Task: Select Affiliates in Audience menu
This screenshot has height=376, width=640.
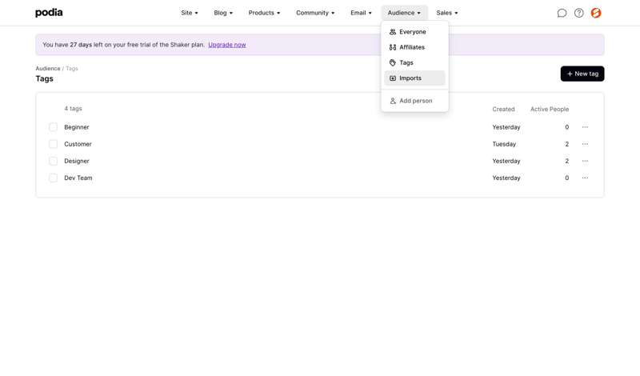Action: [x=414, y=47]
